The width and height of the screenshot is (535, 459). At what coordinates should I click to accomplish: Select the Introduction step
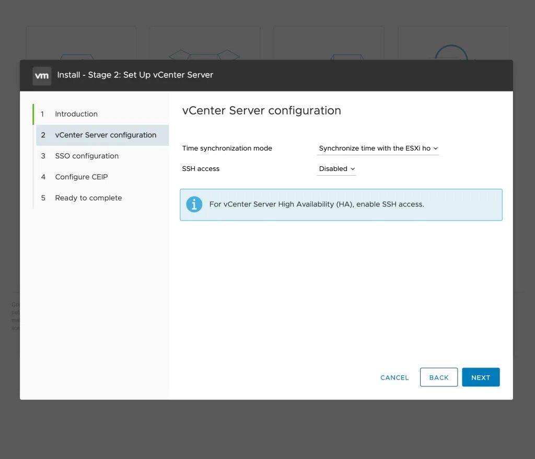(76, 113)
